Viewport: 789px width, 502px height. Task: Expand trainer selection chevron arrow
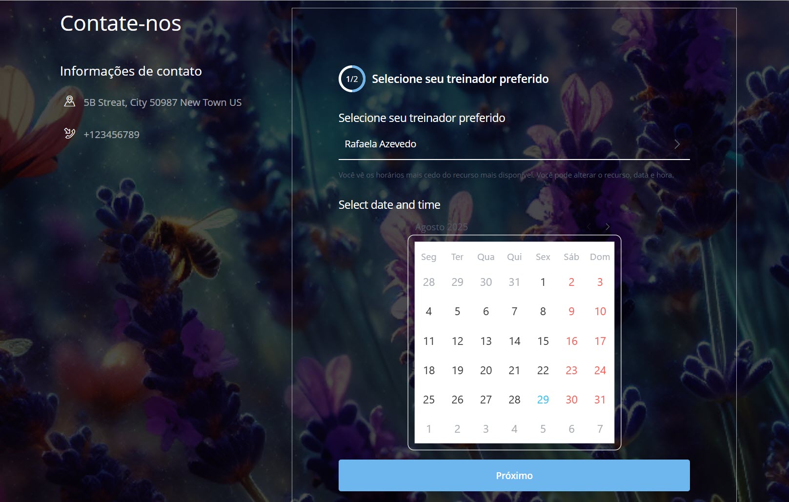click(677, 144)
